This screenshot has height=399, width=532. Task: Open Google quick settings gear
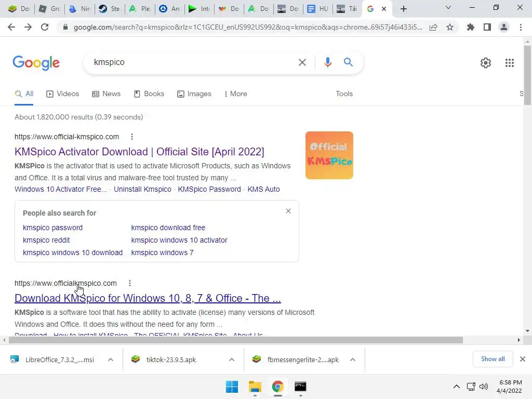pos(486,63)
